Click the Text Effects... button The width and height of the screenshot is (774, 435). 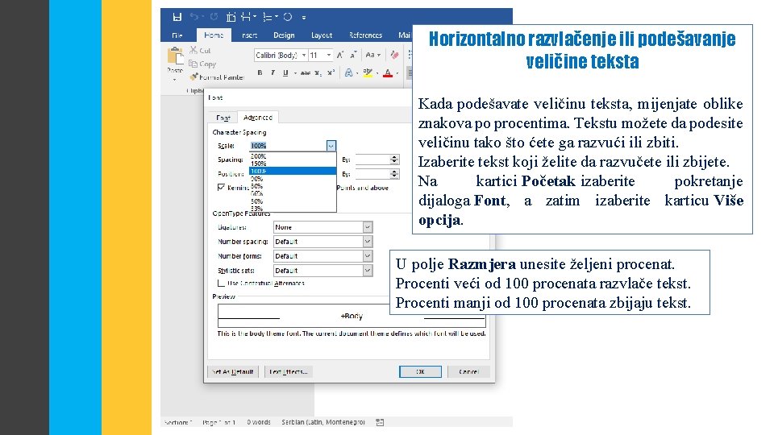pos(289,371)
